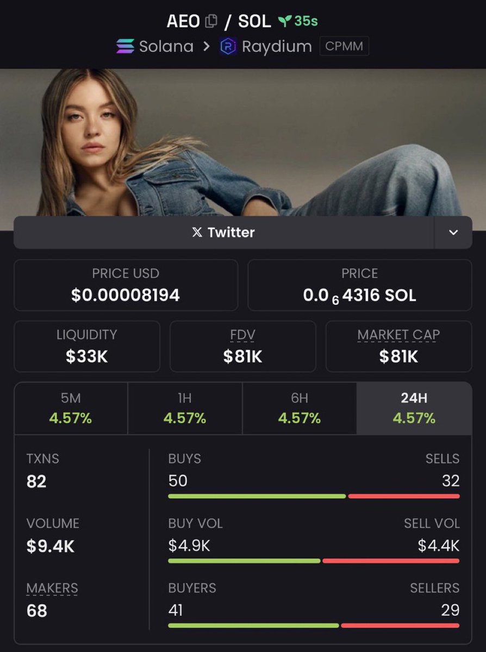Select the 24H timeframe tab
This screenshot has width=486, height=652.
coord(414,408)
